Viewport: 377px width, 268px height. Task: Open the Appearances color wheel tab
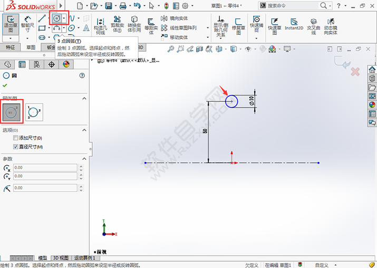click(66, 64)
